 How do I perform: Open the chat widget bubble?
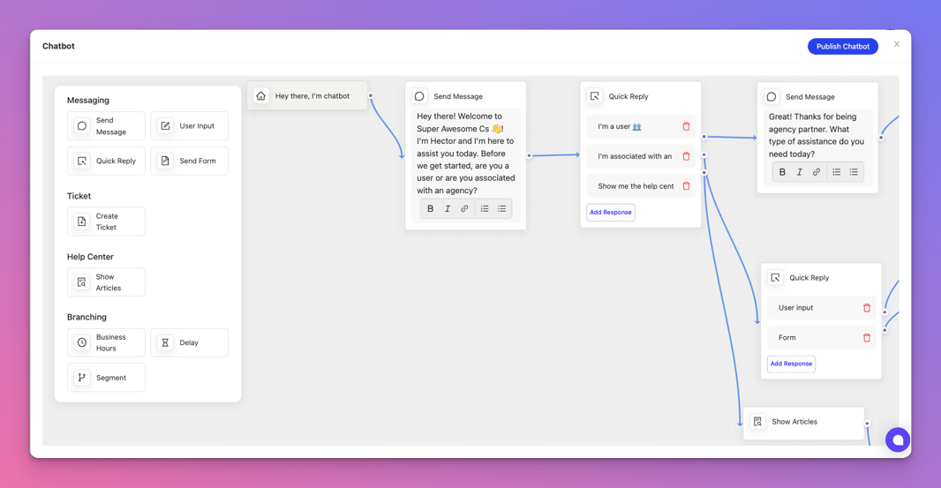(x=898, y=440)
